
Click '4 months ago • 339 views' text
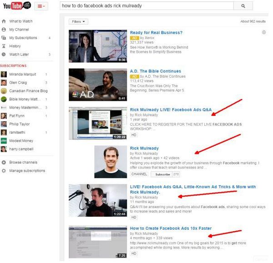click(x=152, y=238)
